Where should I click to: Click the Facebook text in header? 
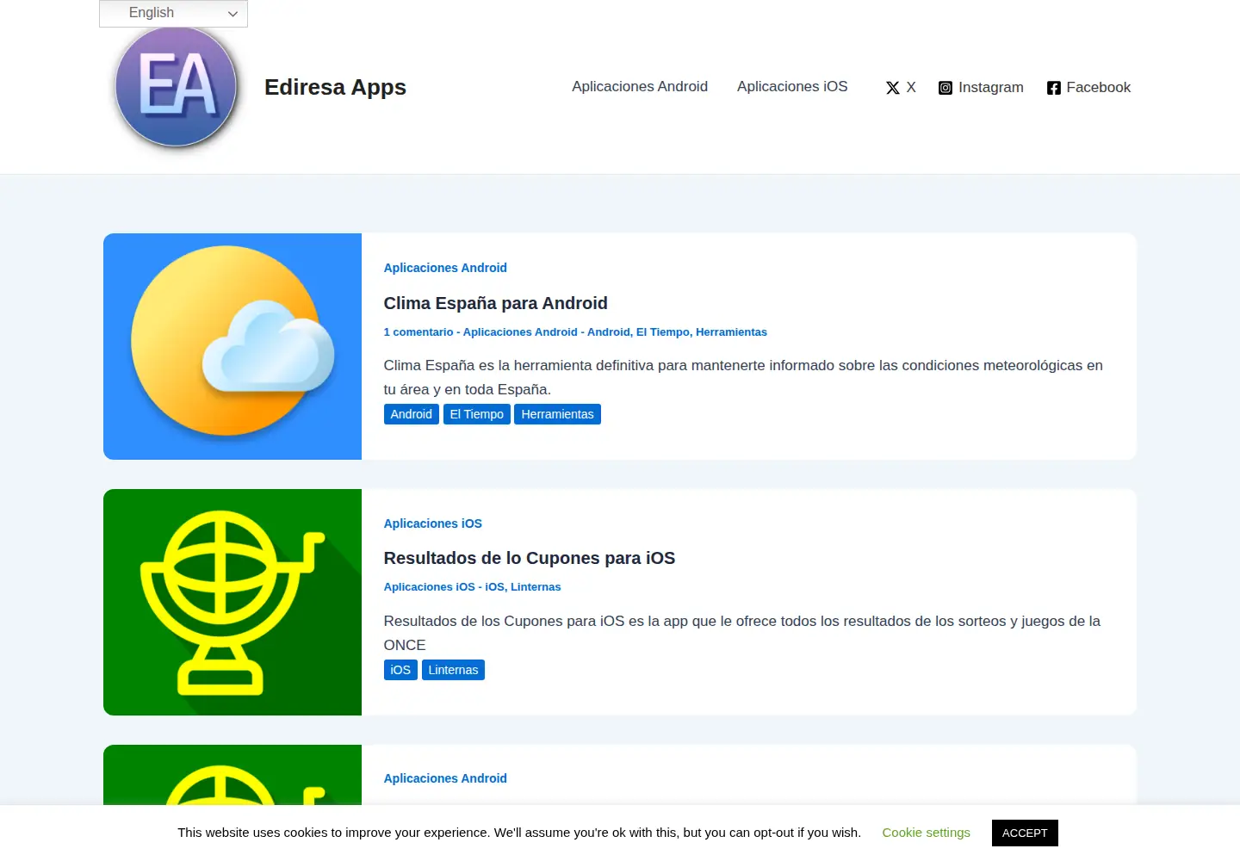point(1099,88)
